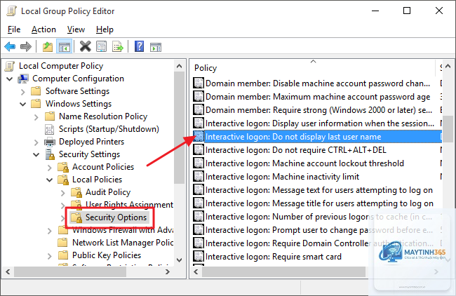Viewport: 456px width, 296px height.
Task: Click the Export List toolbar icon
Action: (117, 46)
